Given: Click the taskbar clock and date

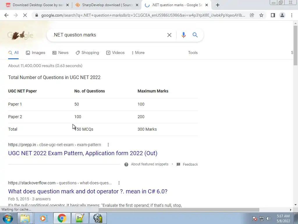Looking at the screenshot, I should coord(283,218).
